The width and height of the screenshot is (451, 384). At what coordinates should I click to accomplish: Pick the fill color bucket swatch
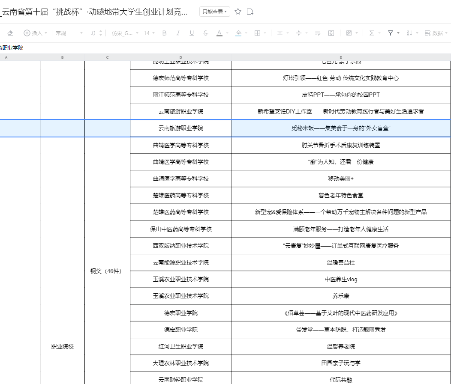tap(238, 33)
